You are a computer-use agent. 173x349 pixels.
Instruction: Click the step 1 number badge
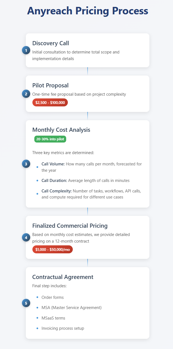click(26, 50)
